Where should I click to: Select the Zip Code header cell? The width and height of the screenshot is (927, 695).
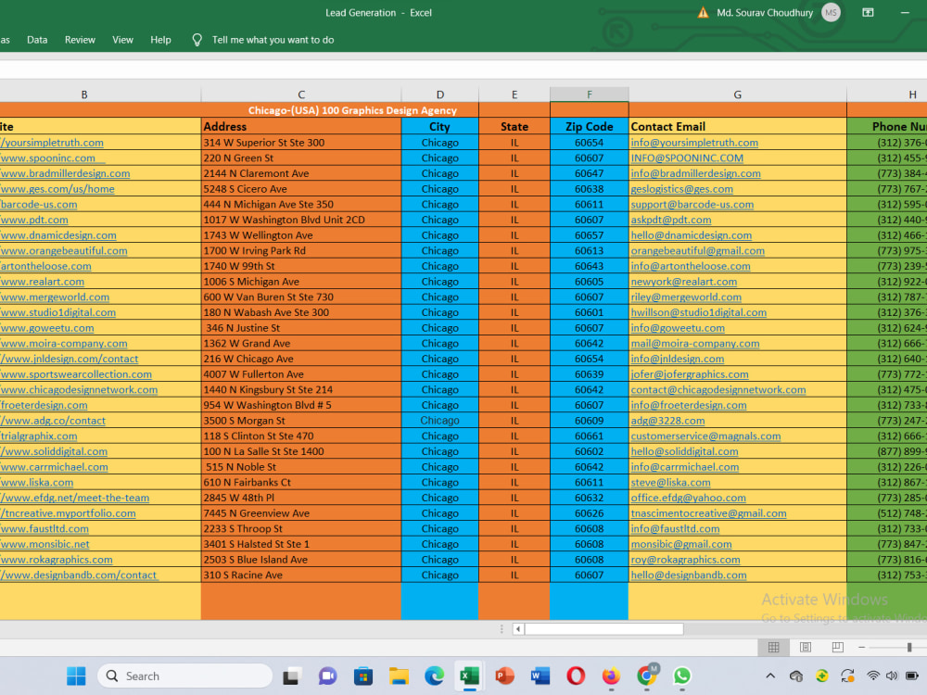pos(589,126)
